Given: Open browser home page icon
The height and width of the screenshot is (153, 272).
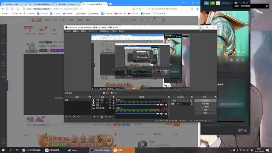Looking at the screenshot, I should (x=18, y=9).
